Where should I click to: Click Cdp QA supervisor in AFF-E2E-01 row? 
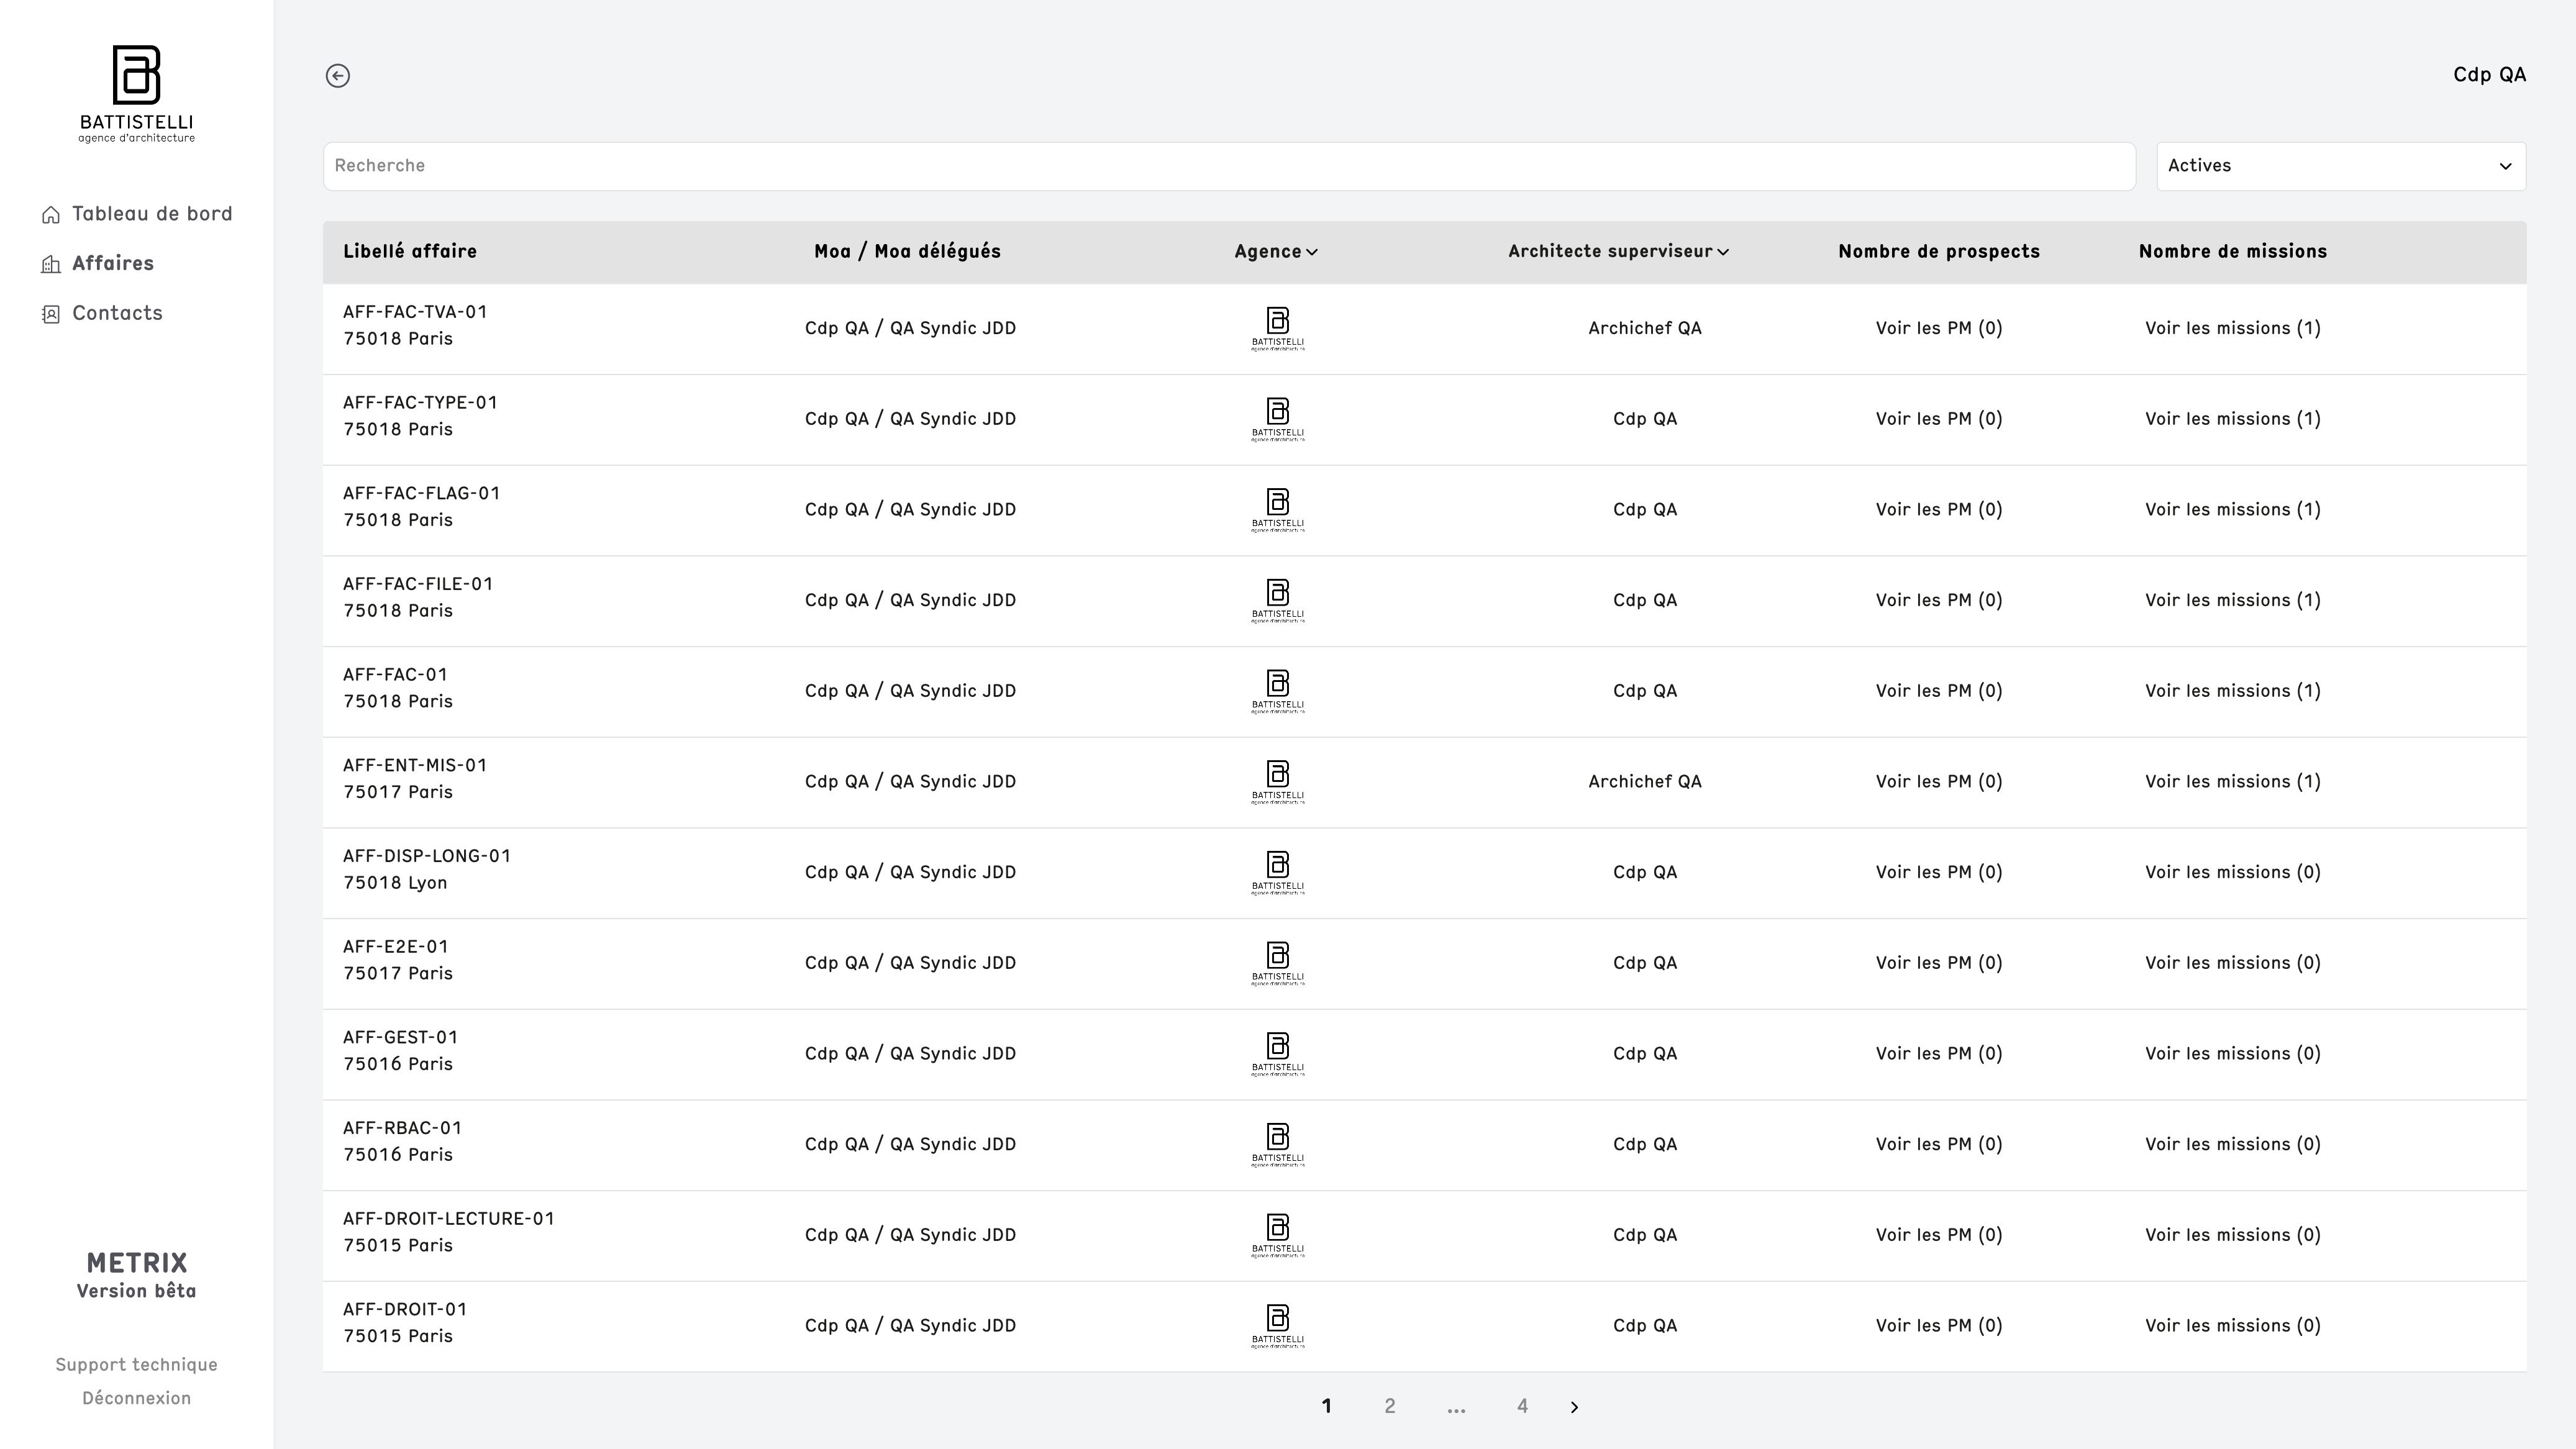(x=1645, y=964)
